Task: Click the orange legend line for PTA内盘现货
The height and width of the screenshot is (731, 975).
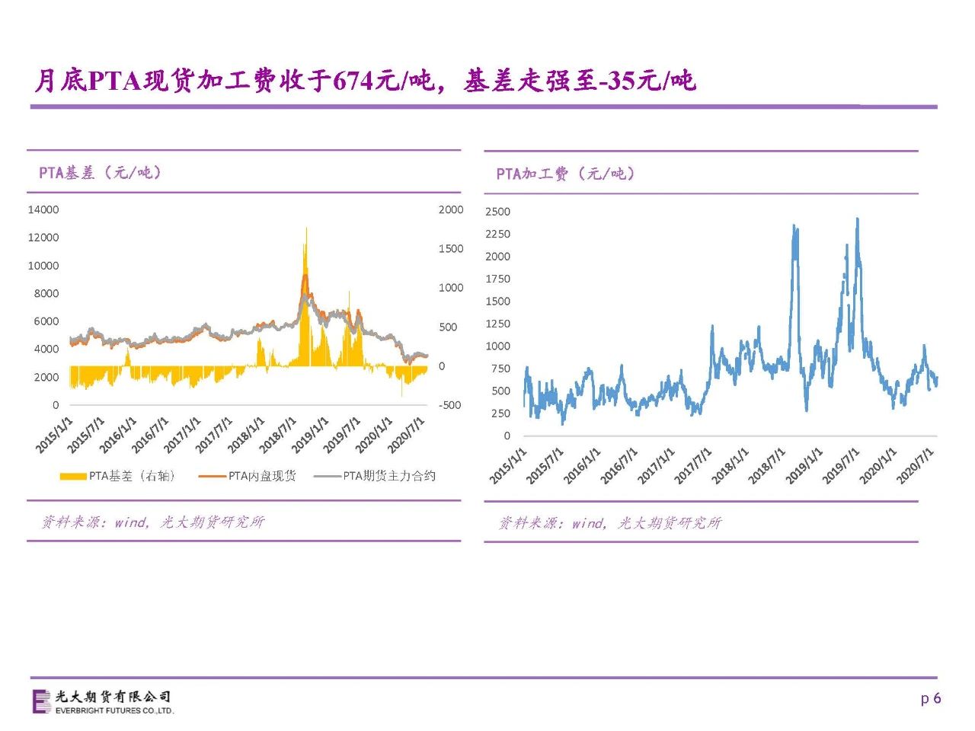Action: point(212,476)
